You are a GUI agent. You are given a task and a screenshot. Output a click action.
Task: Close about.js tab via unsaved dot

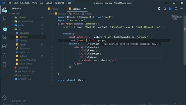(85, 8)
